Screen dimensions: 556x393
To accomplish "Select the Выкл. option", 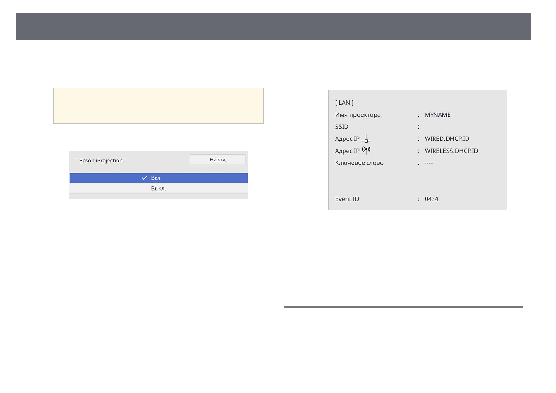I will 158,189.
